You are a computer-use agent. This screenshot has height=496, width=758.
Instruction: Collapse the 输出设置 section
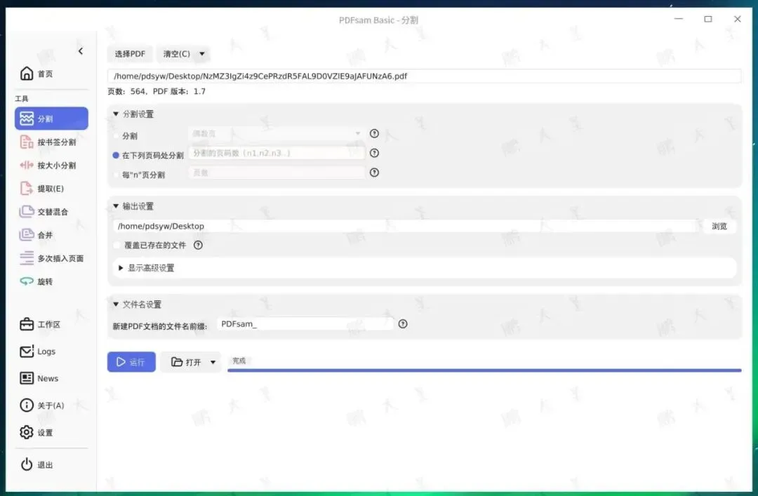pyautogui.click(x=116, y=206)
